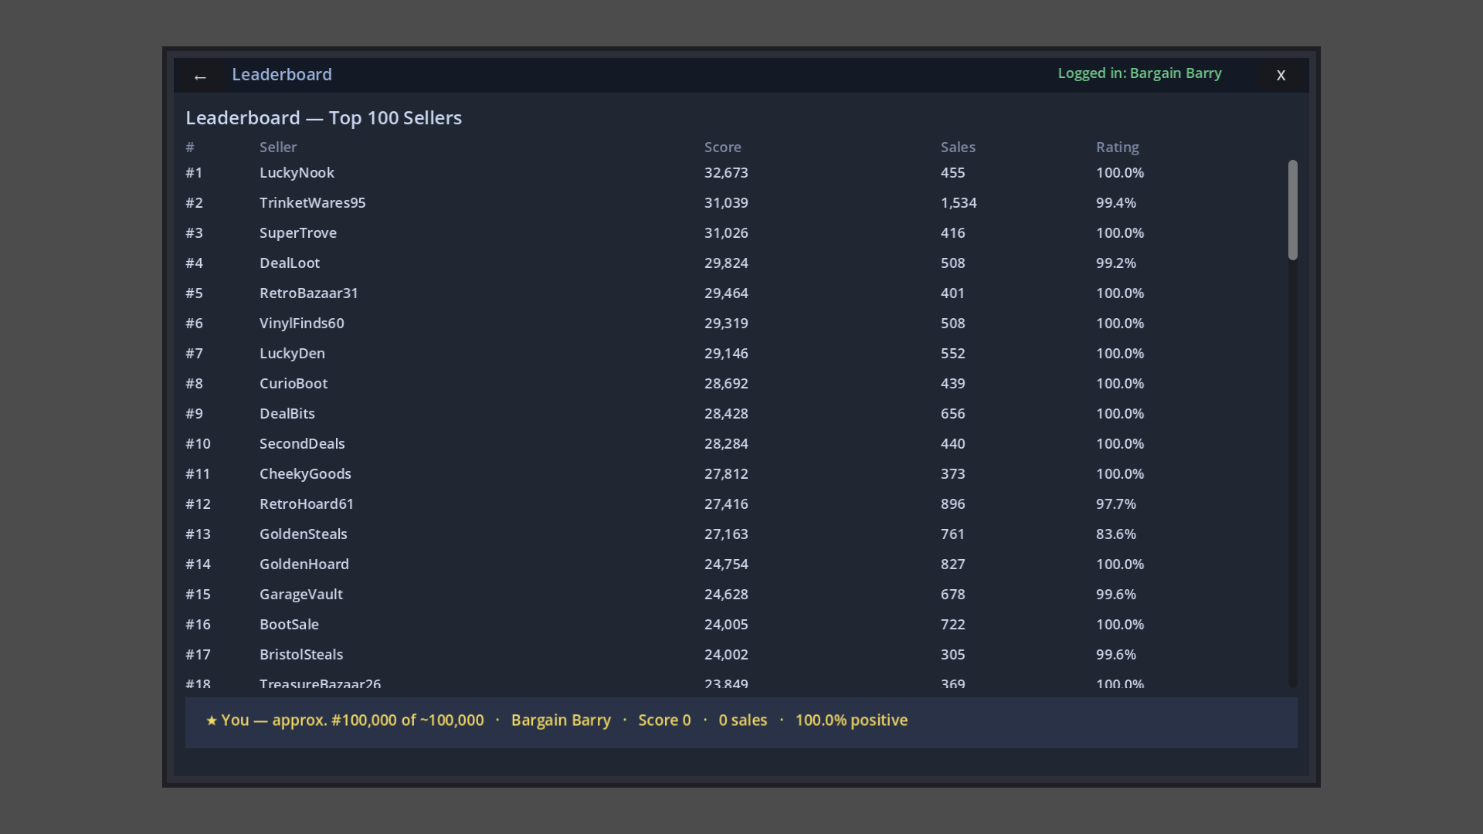Select seller BootSale

point(289,625)
